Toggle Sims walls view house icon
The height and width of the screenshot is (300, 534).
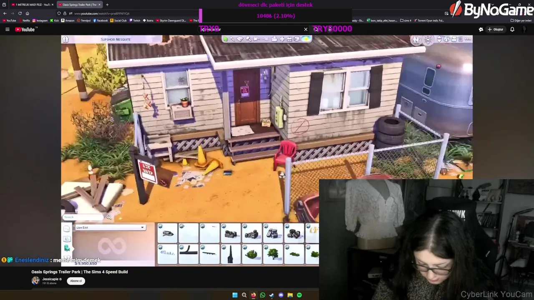pyautogui.click(x=446, y=39)
